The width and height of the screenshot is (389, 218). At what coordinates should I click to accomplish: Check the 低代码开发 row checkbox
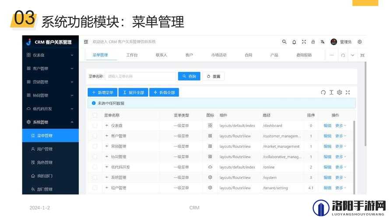tap(95, 167)
